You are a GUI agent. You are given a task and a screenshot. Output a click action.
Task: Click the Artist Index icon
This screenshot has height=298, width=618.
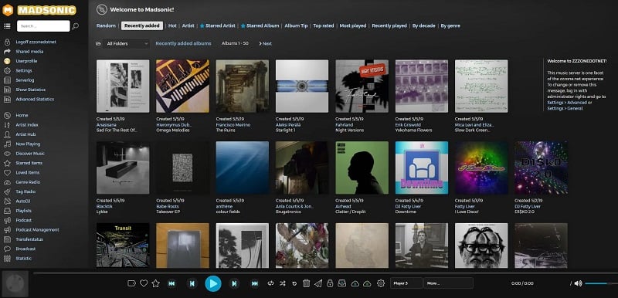click(x=7, y=125)
